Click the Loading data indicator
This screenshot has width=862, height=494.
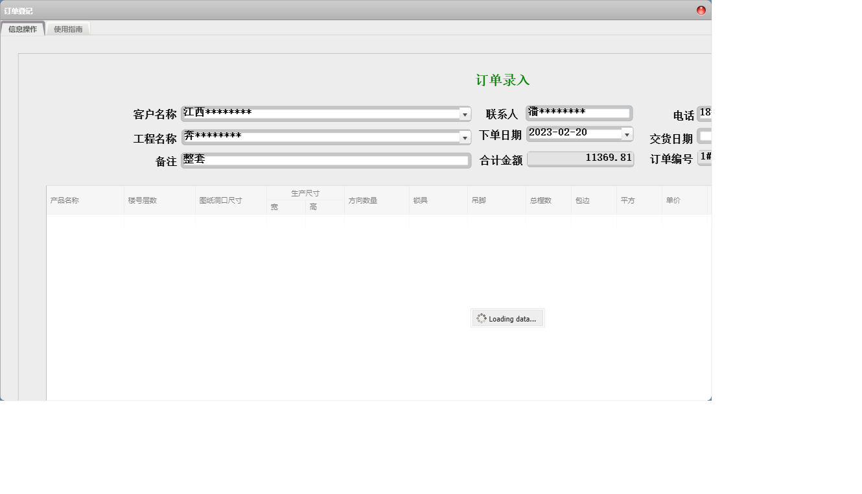pyautogui.click(x=507, y=318)
